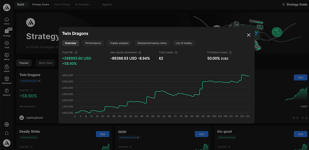
Task: Open notifications bell icon
Action: 7,133
